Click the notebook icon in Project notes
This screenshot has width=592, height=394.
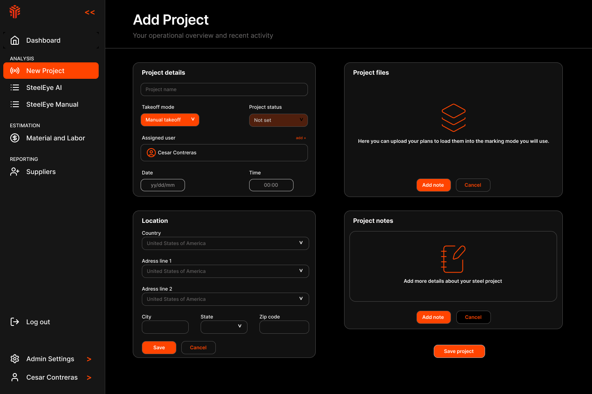coord(453,259)
